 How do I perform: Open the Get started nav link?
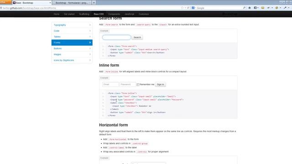(69, 14)
